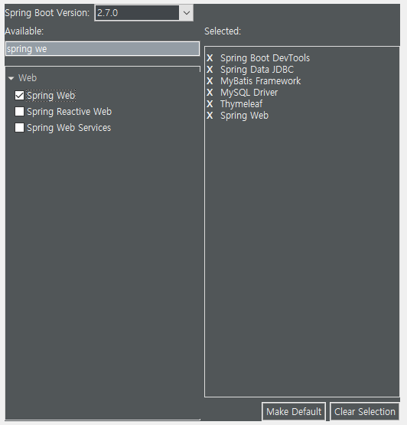Select Spring Boot DevTools text in Selected list
The height and width of the screenshot is (425, 407).
[x=265, y=58]
